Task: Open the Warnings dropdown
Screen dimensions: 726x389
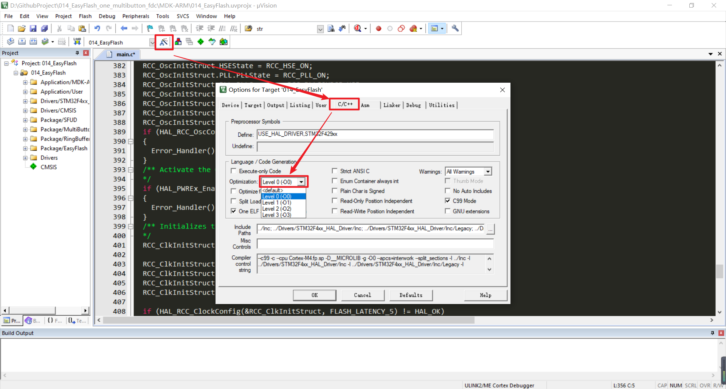Action: point(488,171)
